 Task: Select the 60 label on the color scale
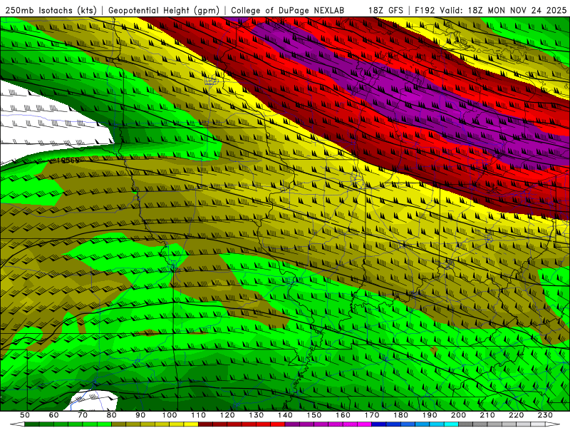(x=54, y=415)
